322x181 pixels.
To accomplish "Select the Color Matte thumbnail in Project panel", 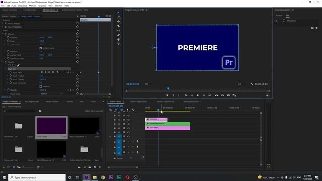I will pos(51,126).
